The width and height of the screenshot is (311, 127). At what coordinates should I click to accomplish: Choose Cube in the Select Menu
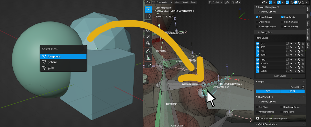(63, 68)
